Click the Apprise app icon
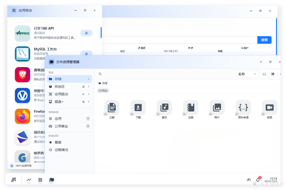Viewport: 286px width, 190px height. pyautogui.click(x=23, y=33)
